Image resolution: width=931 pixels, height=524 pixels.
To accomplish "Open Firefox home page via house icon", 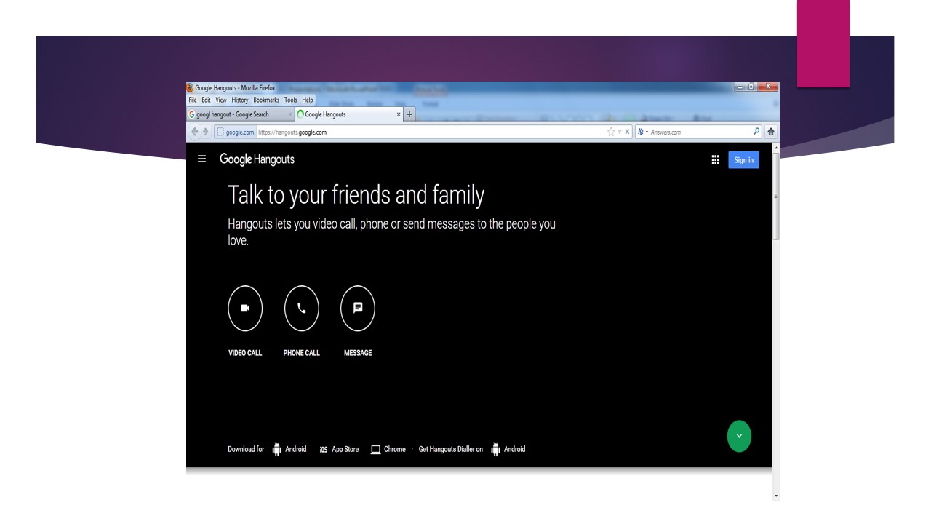I will click(772, 132).
